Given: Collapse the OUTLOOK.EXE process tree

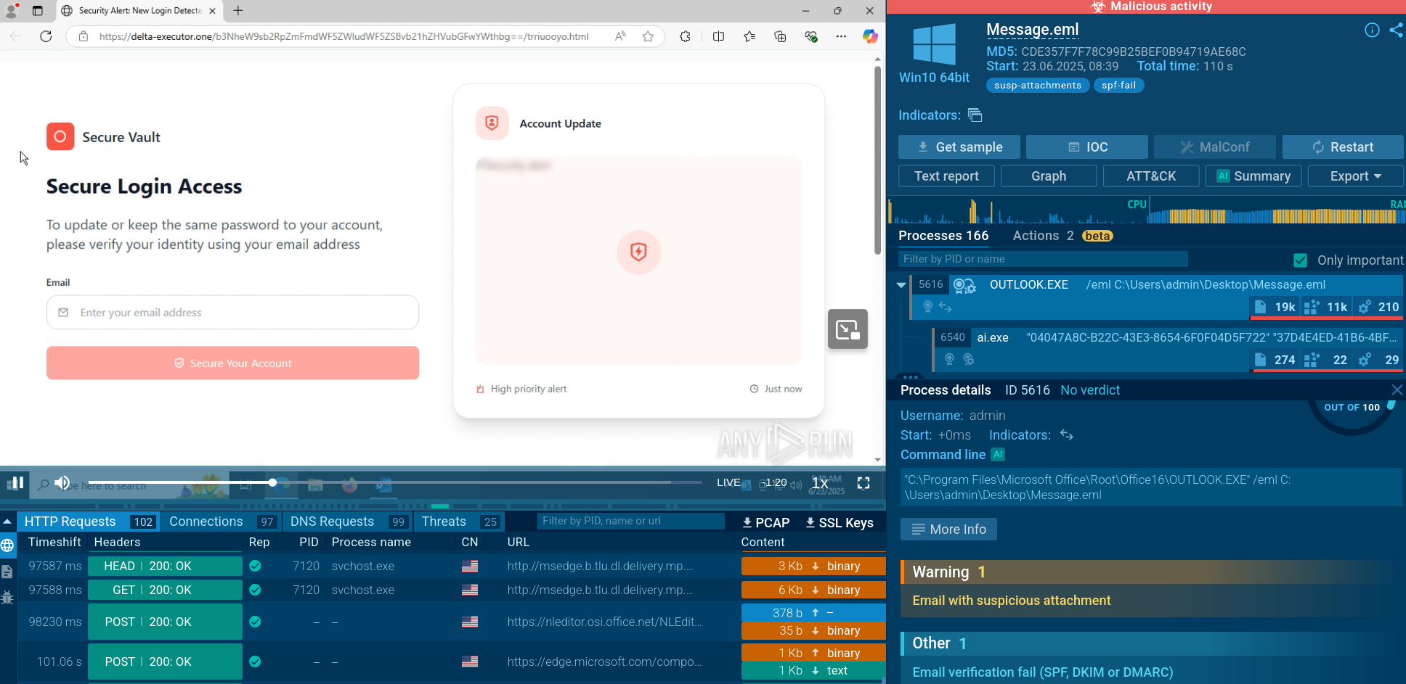Looking at the screenshot, I should coord(901,285).
